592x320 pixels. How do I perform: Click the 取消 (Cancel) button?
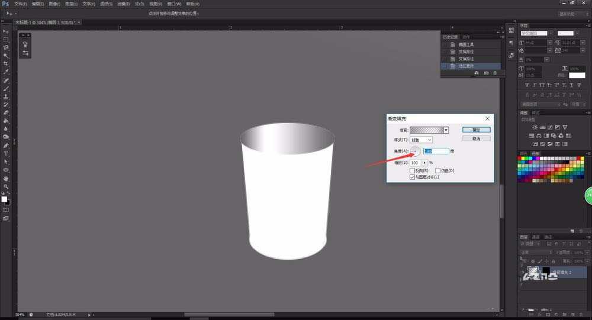476,138
